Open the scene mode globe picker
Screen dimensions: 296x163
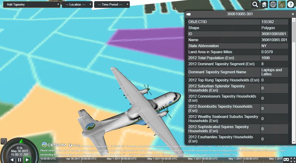tap(273, 4)
